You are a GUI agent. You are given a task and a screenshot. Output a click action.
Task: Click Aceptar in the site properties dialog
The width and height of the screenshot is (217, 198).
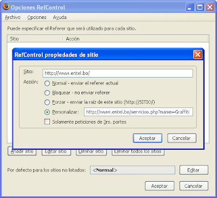coord(148,138)
